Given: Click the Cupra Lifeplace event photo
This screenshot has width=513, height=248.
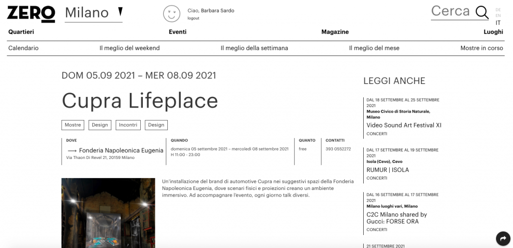Looking at the screenshot, I should [108, 213].
